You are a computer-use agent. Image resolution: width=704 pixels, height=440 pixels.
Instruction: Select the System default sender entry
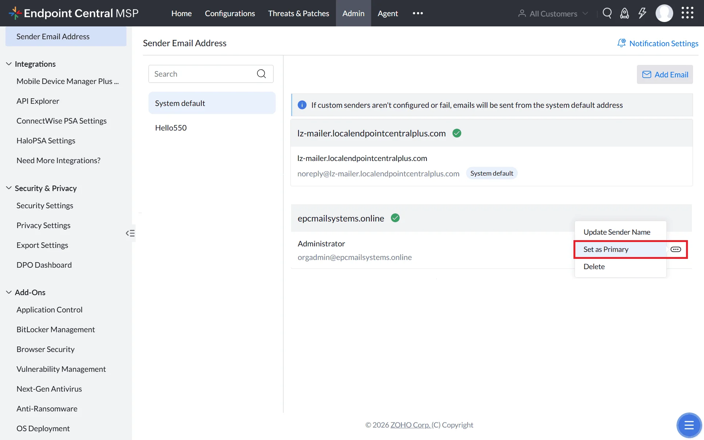212,103
